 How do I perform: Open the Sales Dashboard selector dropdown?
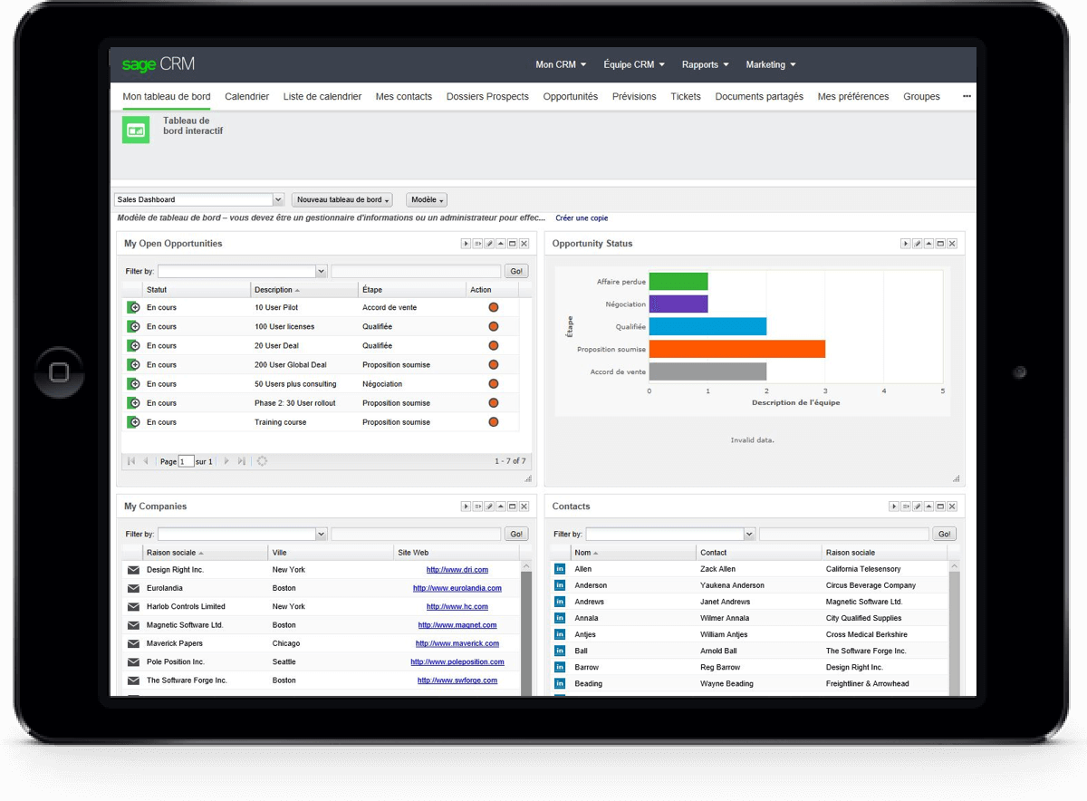point(278,199)
